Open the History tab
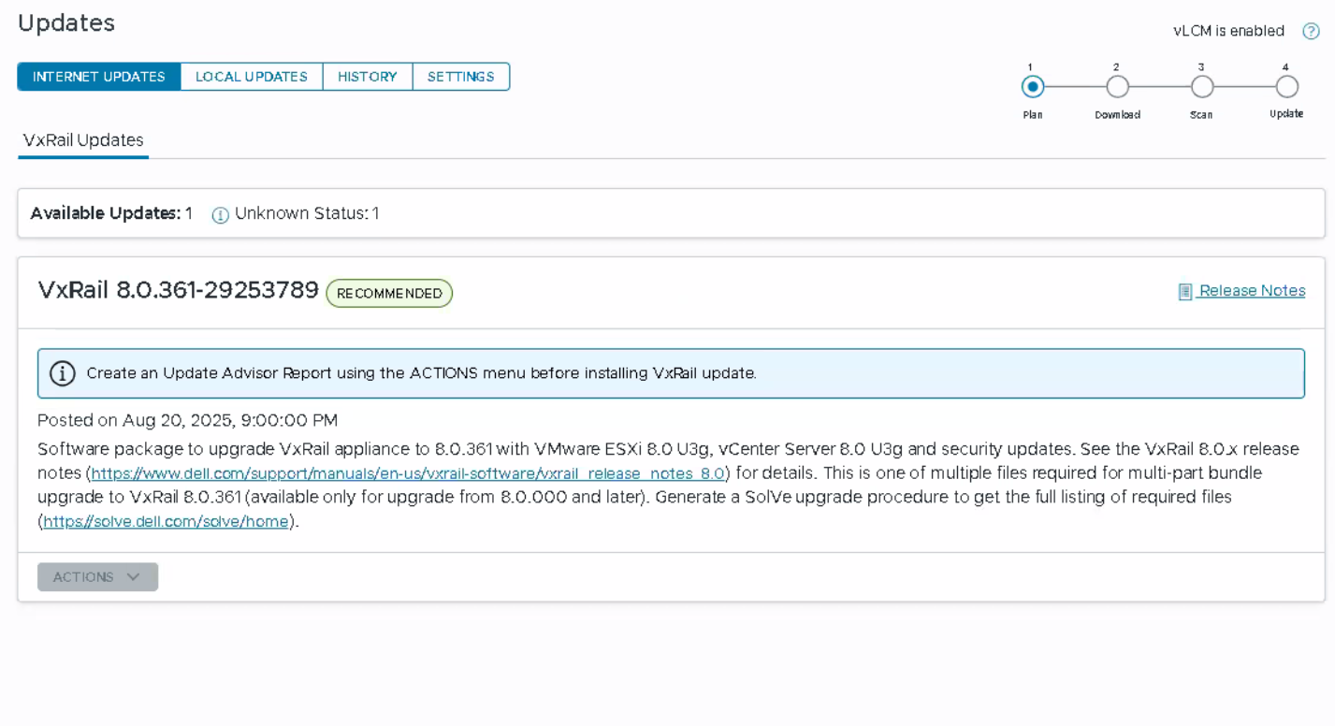Viewport: 1335px width, 726px height. [x=368, y=77]
